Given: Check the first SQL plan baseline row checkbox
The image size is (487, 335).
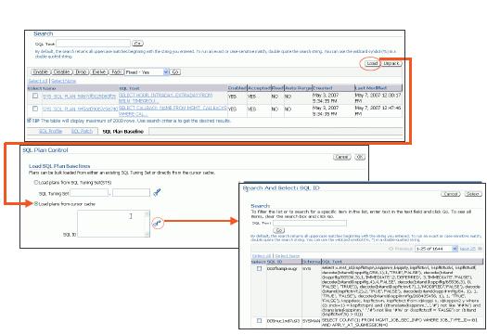Looking at the screenshot, I should (x=35, y=96).
